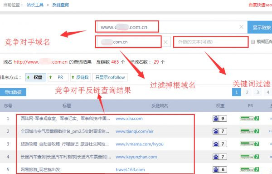
Task: Click Baidu paw weight icon for www.xilu.com
Action: tap(220, 119)
